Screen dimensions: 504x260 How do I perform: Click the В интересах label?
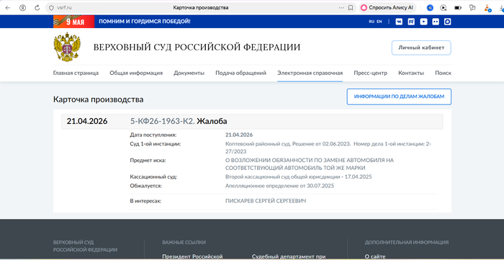145,201
